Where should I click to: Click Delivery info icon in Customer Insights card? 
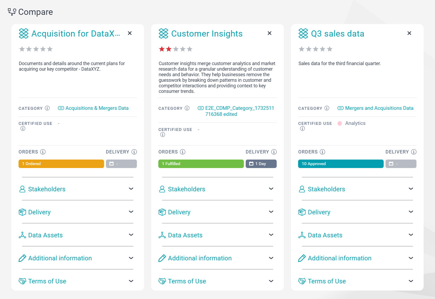tap(274, 152)
